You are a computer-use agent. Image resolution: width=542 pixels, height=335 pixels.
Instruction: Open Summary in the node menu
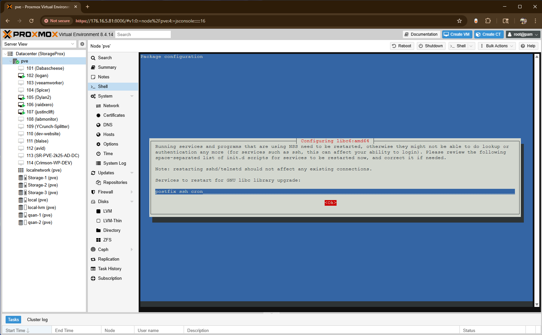tap(107, 67)
